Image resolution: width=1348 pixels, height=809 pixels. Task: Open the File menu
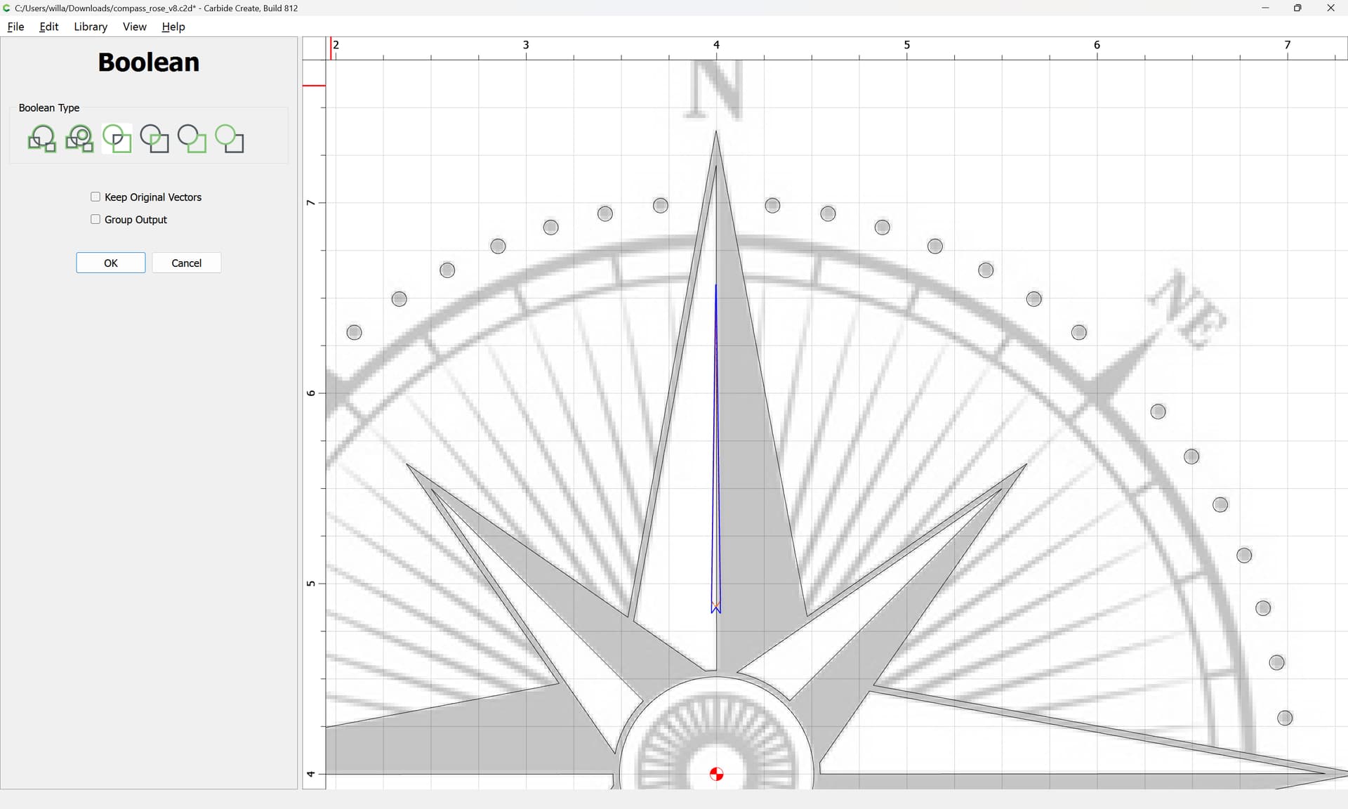(15, 27)
